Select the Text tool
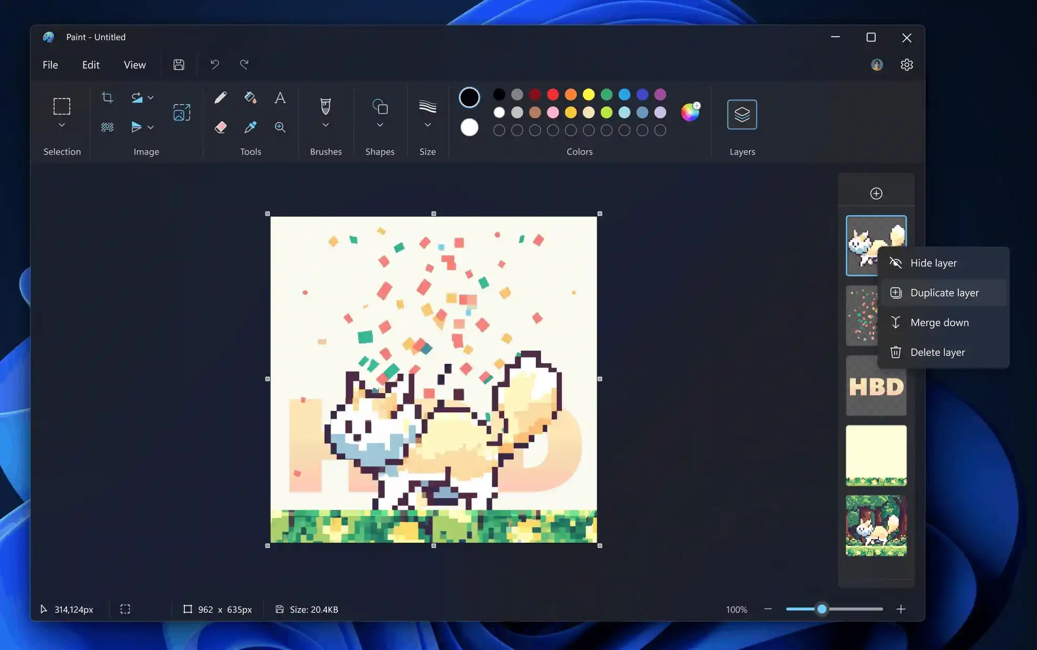 pyautogui.click(x=280, y=97)
